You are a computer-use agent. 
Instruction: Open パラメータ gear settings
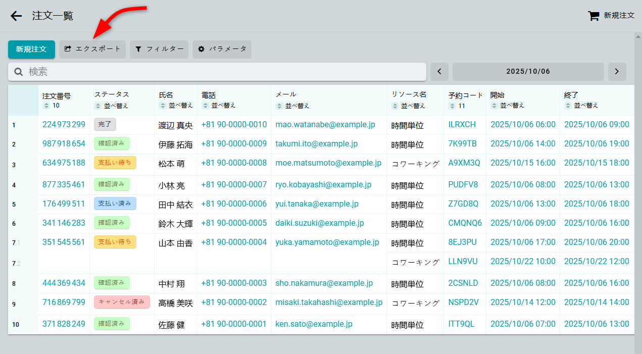222,49
